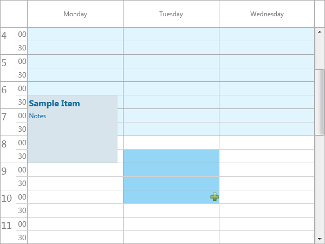Click the vertical scrollbar thumb
Screen dimensions: 325x244
[320, 102]
